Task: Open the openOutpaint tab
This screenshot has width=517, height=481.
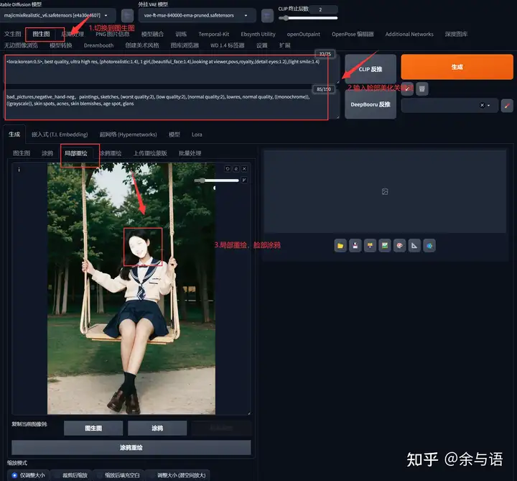Action: 303,34
